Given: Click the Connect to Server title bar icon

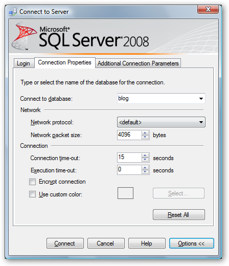Looking at the screenshot, I should [x=13, y=12].
